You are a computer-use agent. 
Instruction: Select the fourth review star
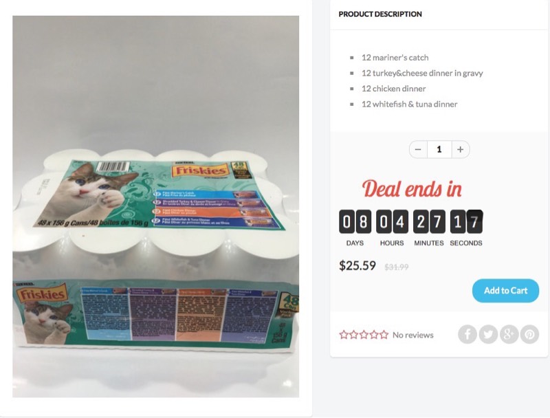pos(374,335)
